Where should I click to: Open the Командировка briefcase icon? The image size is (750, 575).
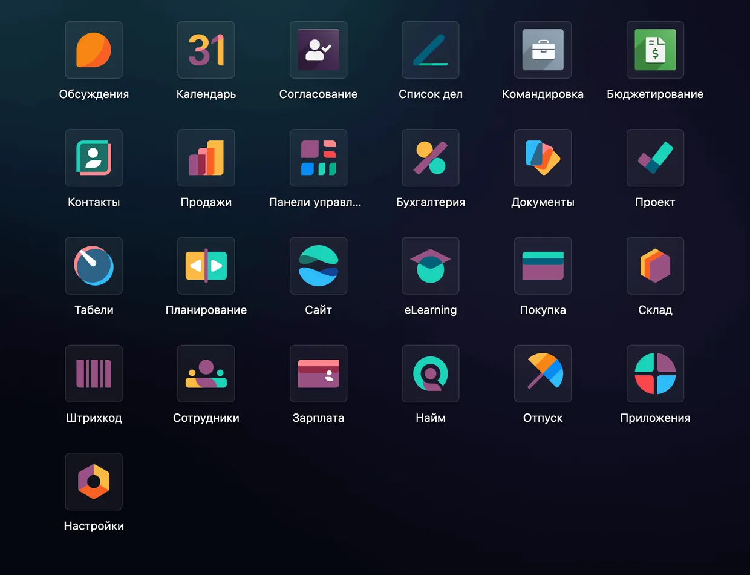[543, 50]
